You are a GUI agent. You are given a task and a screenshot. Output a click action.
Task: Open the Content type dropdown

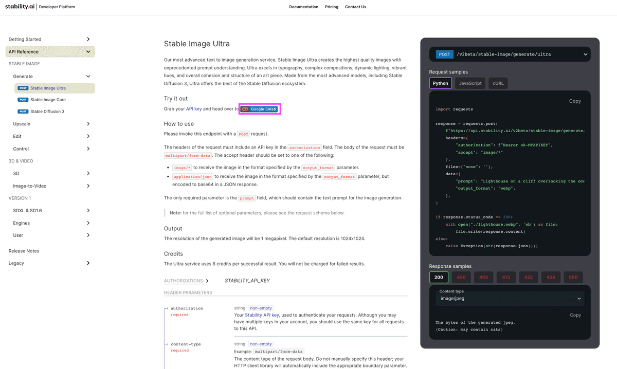[510, 298]
